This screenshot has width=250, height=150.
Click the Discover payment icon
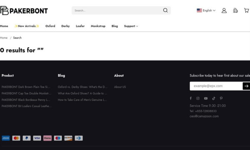(x=68, y=138)
